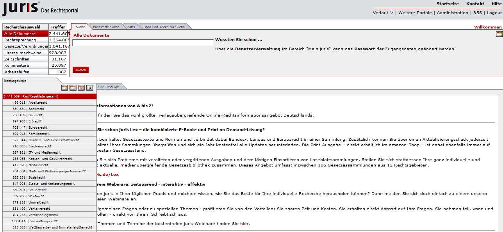
Task: Open the Verlauf dropdown
Action: tap(383, 13)
